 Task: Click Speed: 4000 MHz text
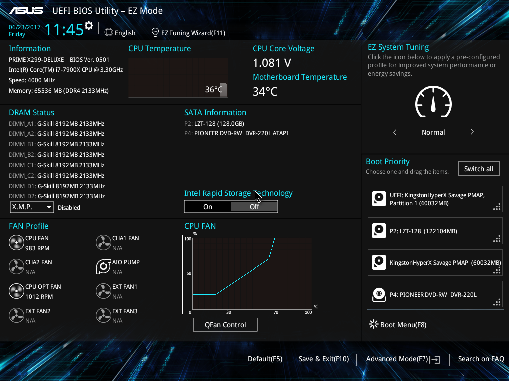pyautogui.click(x=32, y=80)
